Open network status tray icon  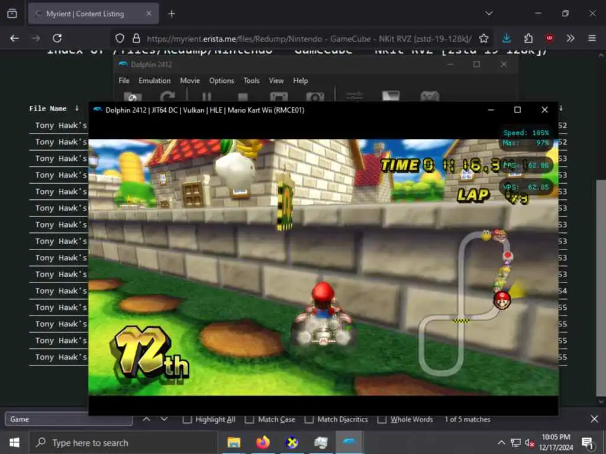(x=515, y=443)
